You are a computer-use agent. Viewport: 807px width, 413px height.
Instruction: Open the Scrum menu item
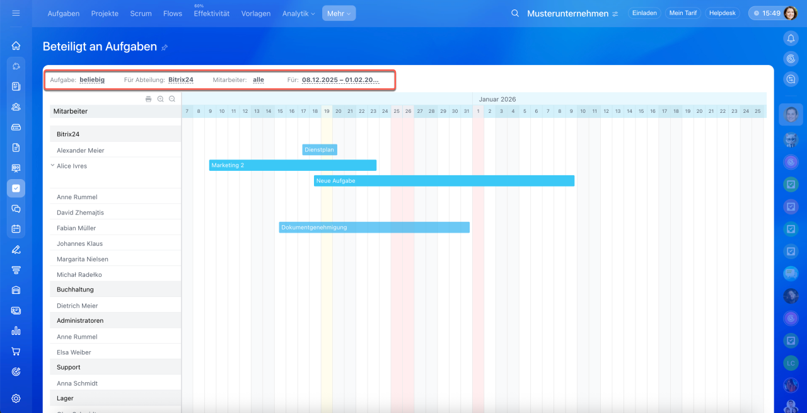(141, 13)
